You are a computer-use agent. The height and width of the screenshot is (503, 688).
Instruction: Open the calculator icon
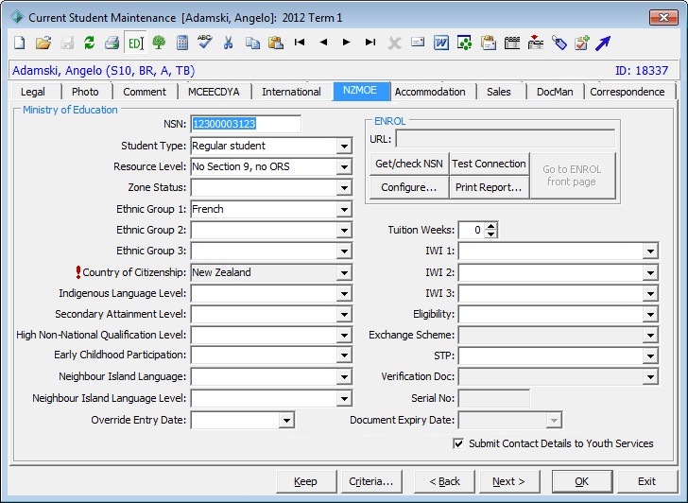(x=182, y=43)
